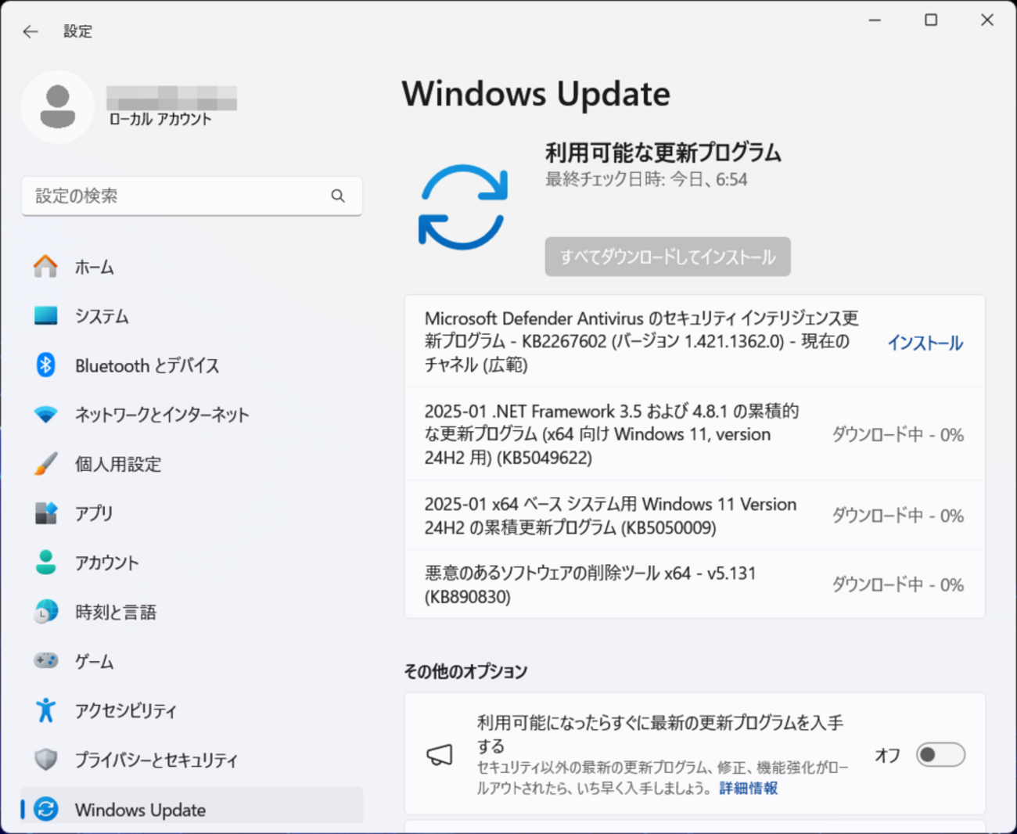This screenshot has height=834, width=1017.
Task: Click the search magnifier icon
Action: pyautogui.click(x=338, y=196)
